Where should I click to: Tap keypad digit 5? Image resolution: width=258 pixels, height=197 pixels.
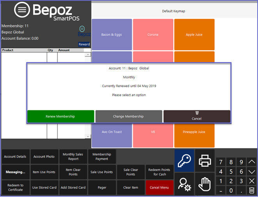click(x=231, y=172)
